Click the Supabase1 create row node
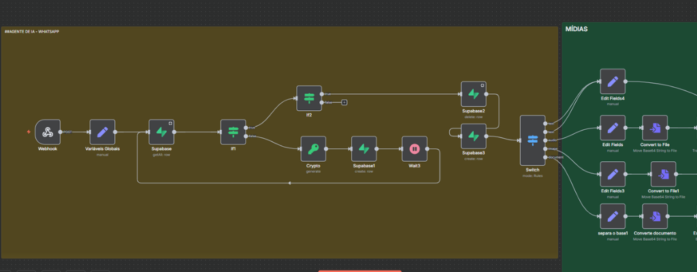 (x=363, y=149)
